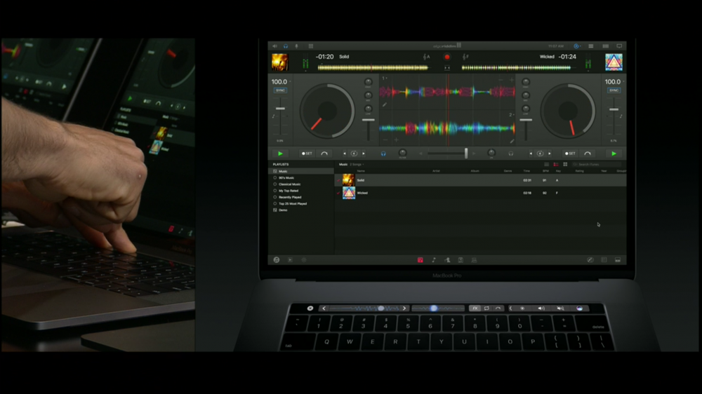Select the iTunes music library source icon
Viewport: 702px width, 394px height.
(420, 260)
